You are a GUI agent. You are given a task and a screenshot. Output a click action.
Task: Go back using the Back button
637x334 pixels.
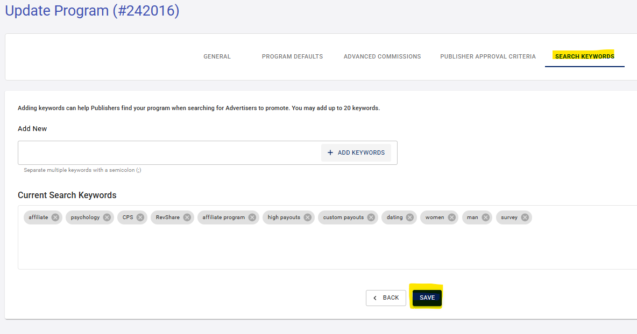pyautogui.click(x=386, y=298)
